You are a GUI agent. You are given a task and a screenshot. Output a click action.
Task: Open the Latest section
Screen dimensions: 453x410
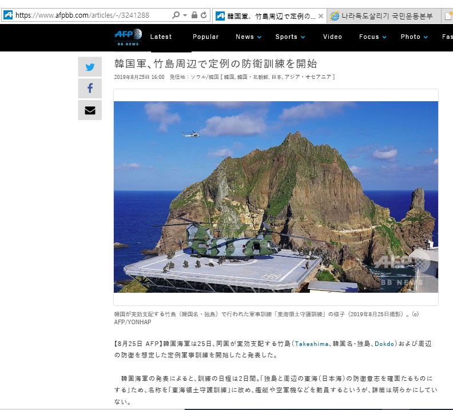point(161,37)
